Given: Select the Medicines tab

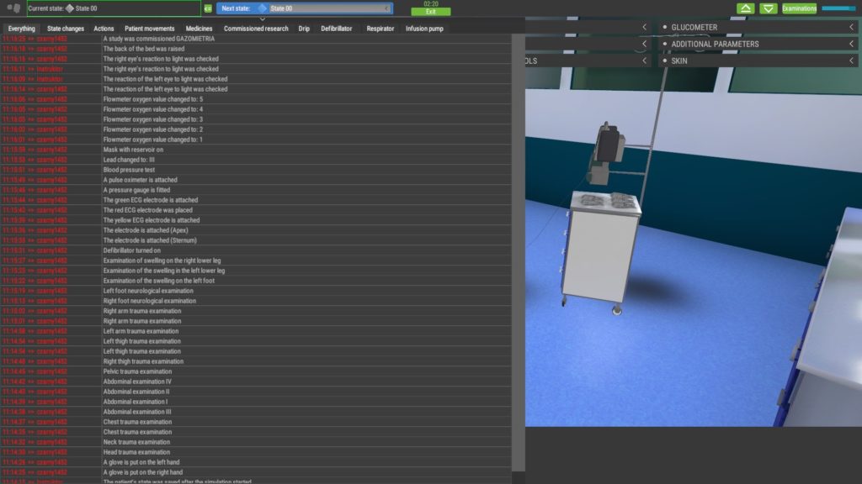Looking at the screenshot, I should 200,28.
